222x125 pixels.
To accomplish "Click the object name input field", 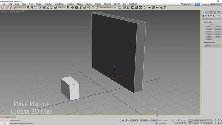I will (x=212, y=46).
